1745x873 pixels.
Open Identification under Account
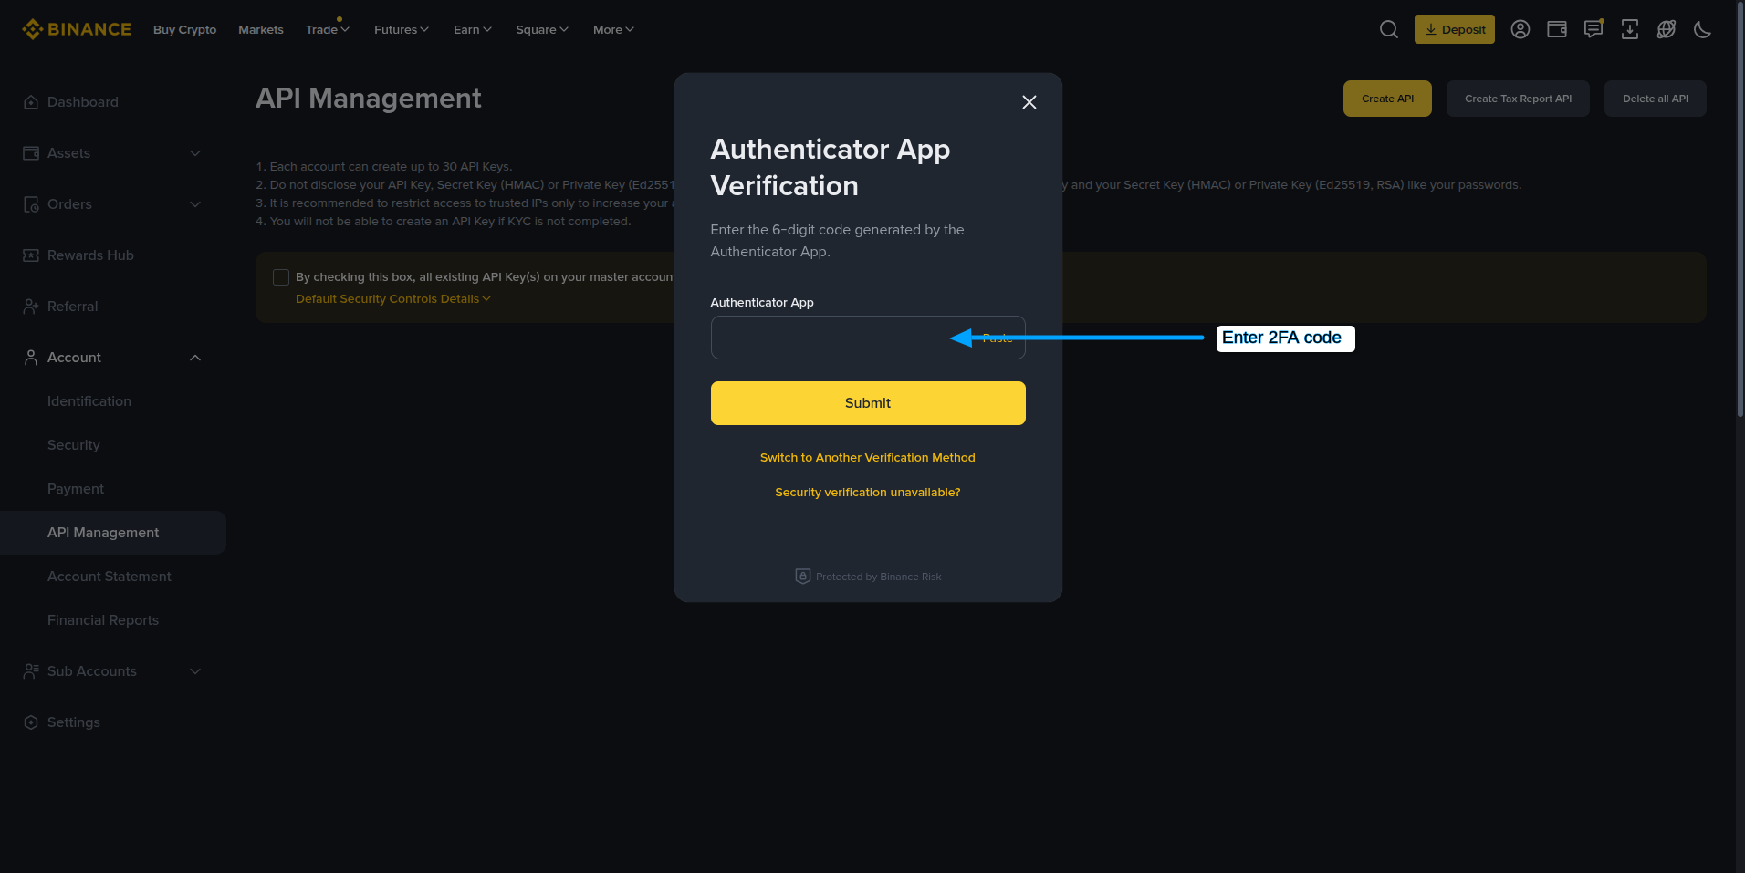[x=89, y=401]
